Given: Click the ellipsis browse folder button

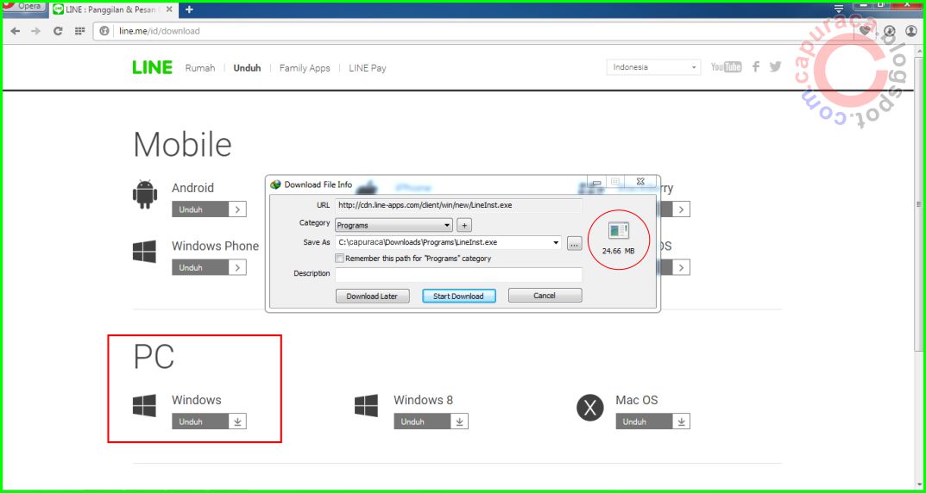Looking at the screenshot, I should pyautogui.click(x=575, y=243).
